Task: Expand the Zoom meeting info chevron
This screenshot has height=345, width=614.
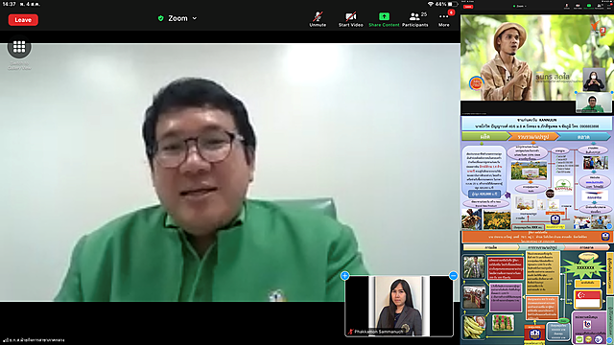Action: tap(195, 18)
